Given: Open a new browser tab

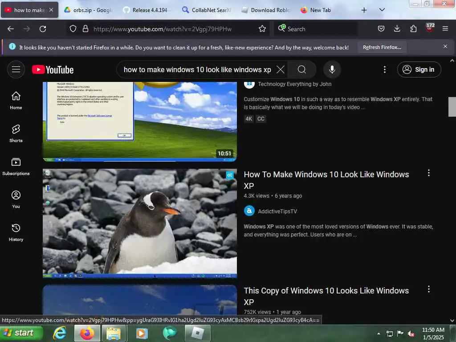Looking at the screenshot, I should [x=364, y=10].
